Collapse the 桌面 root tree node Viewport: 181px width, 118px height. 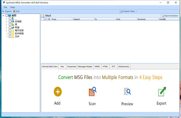3,16
